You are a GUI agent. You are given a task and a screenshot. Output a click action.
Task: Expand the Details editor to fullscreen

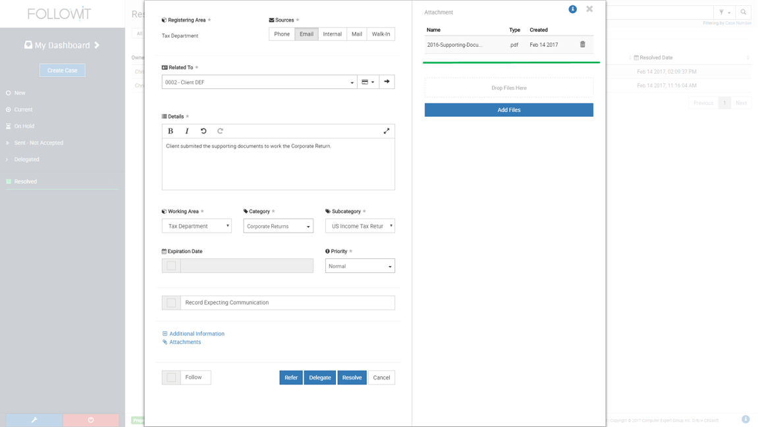coord(387,131)
